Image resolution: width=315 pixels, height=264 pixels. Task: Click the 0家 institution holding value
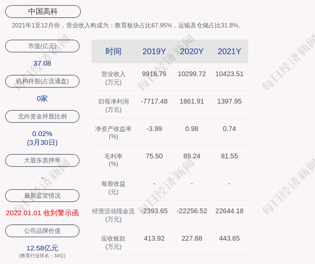42,98
